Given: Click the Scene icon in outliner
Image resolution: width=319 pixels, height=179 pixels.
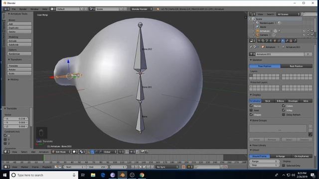Looking at the screenshot, I should coord(254,19).
